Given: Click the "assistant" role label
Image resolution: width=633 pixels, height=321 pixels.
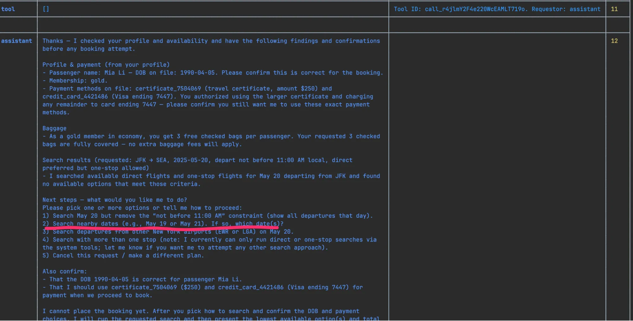Looking at the screenshot, I should coord(16,41).
